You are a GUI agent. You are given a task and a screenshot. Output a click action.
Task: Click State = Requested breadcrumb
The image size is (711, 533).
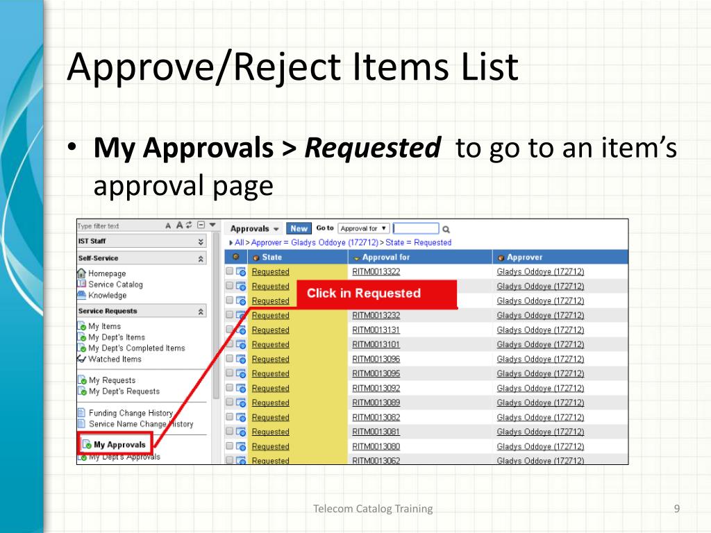[419, 242]
